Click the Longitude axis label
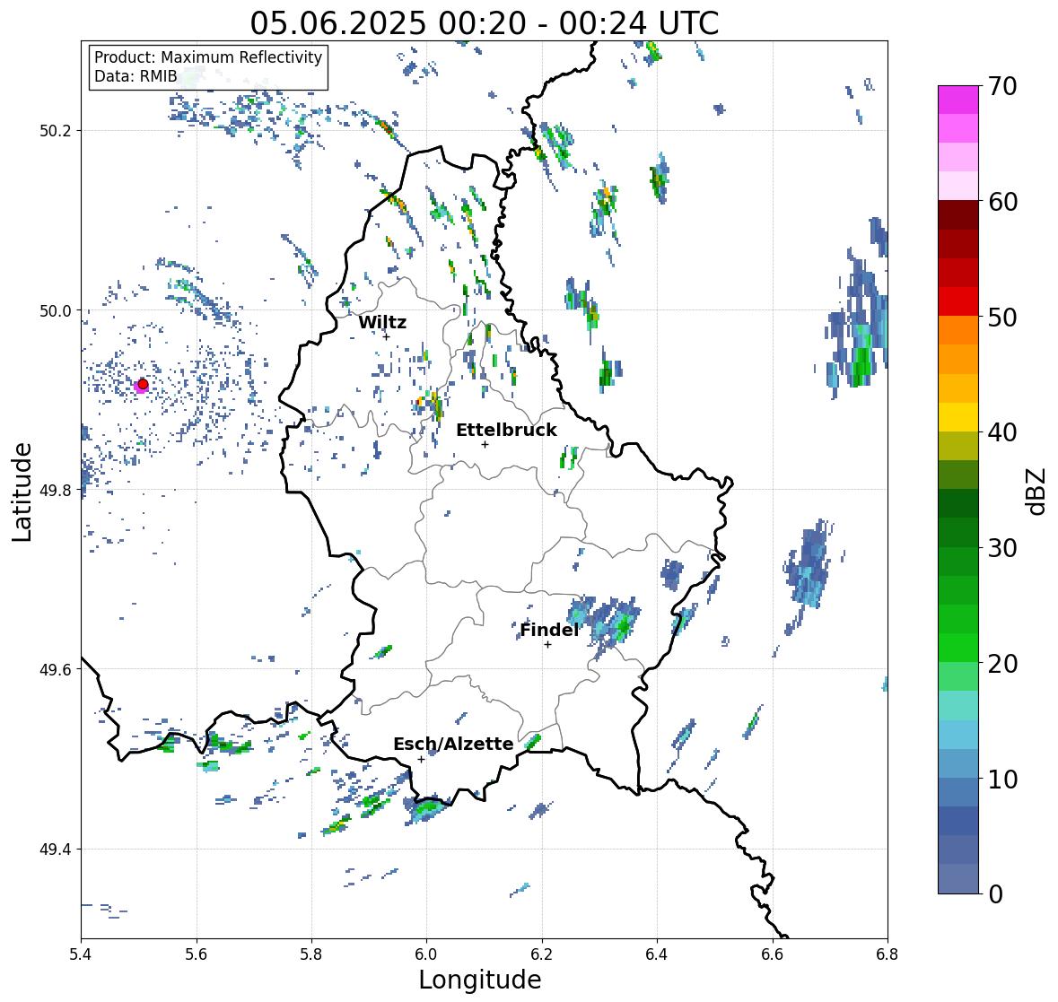The height and width of the screenshot is (1002, 1058). click(480, 980)
